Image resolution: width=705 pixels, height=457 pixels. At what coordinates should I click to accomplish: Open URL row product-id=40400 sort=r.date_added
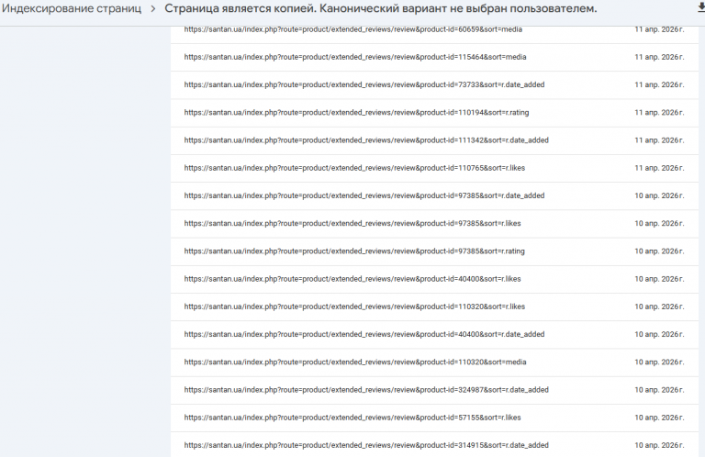pyautogui.click(x=434, y=335)
